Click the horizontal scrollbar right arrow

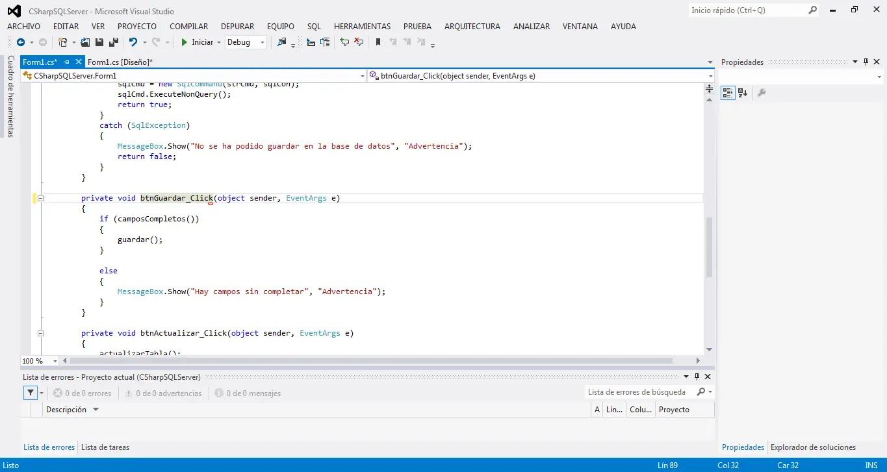[698, 361]
